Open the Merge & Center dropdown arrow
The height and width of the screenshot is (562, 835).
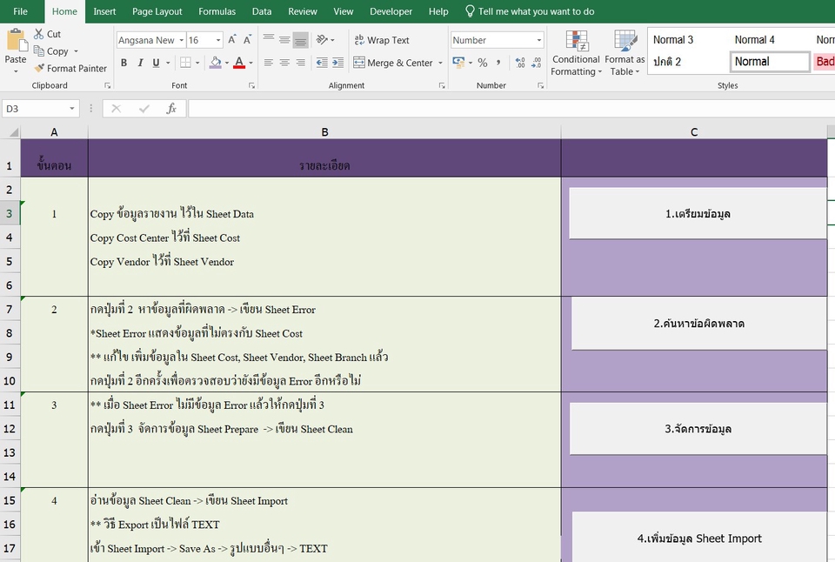(x=440, y=63)
